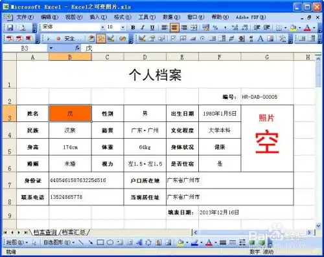Open the font size 10 dropdown
This screenshot has height=257, width=324.
[122, 27]
